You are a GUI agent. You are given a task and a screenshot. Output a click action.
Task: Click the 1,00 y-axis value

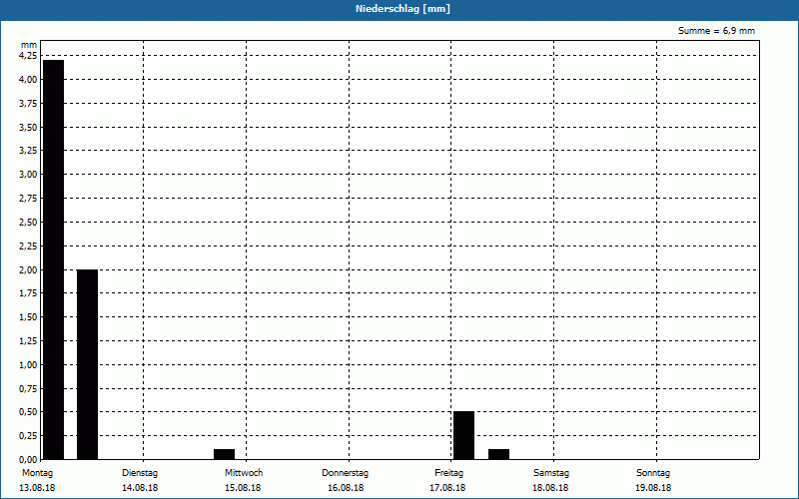tap(28, 365)
